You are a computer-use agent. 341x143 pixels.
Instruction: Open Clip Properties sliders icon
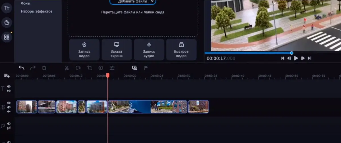pyautogui.click(x=112, y=68)
